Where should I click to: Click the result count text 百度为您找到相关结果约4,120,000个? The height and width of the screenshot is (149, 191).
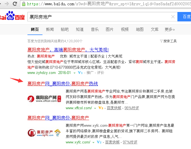(x=55, y=41)
